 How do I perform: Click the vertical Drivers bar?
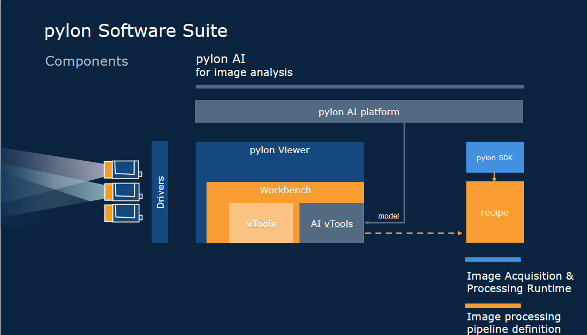160,192
